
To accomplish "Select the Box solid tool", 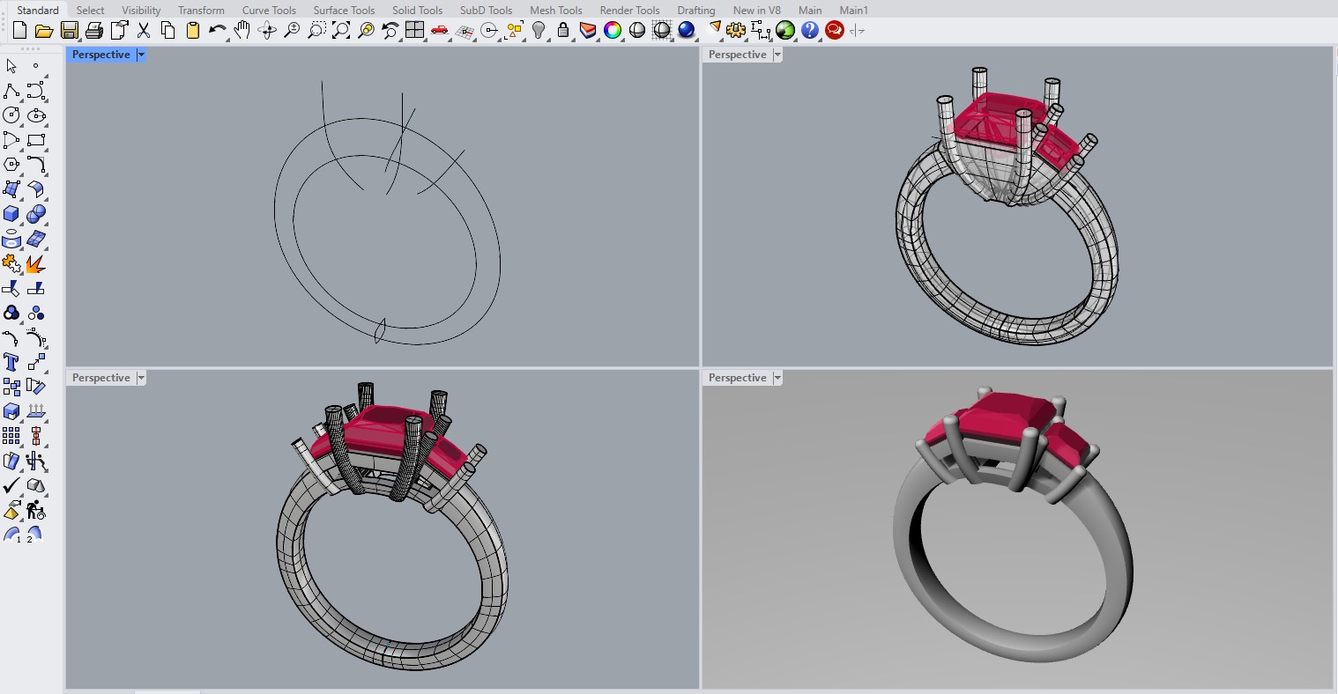I will (x=11, y=214).
